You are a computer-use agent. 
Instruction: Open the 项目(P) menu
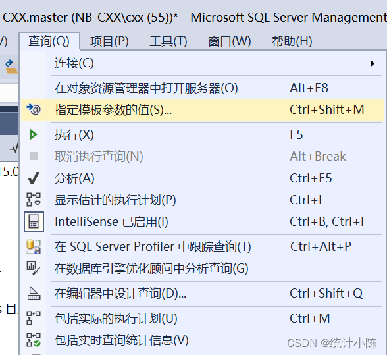[x=109, y=41]
